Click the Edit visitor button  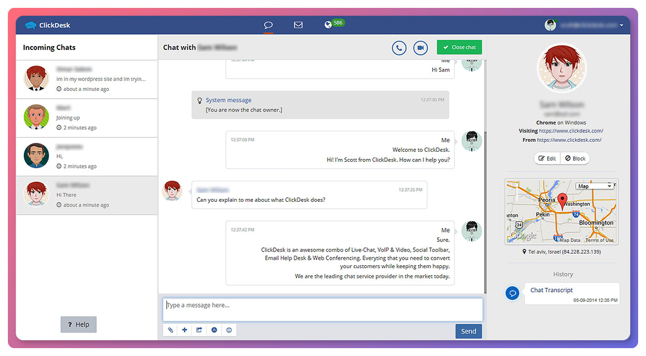pos(547,159)
